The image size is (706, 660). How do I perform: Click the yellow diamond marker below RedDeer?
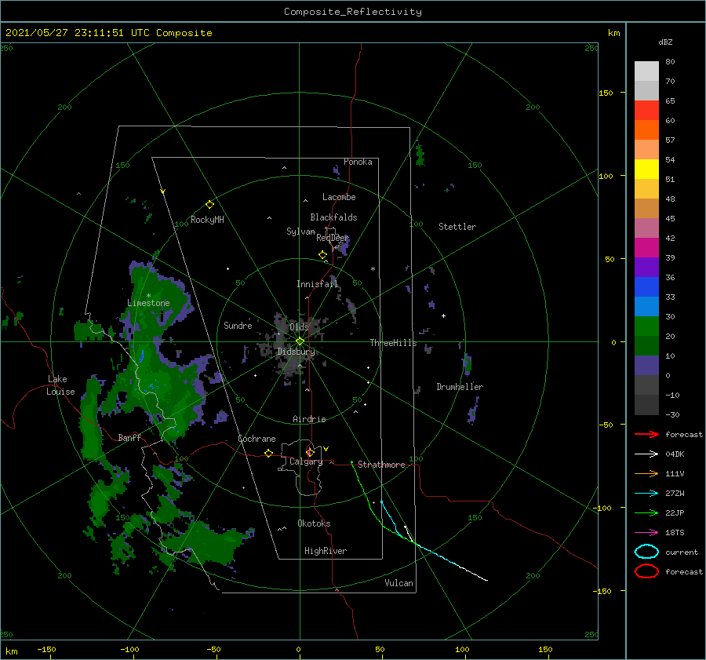tap(322, 255)
